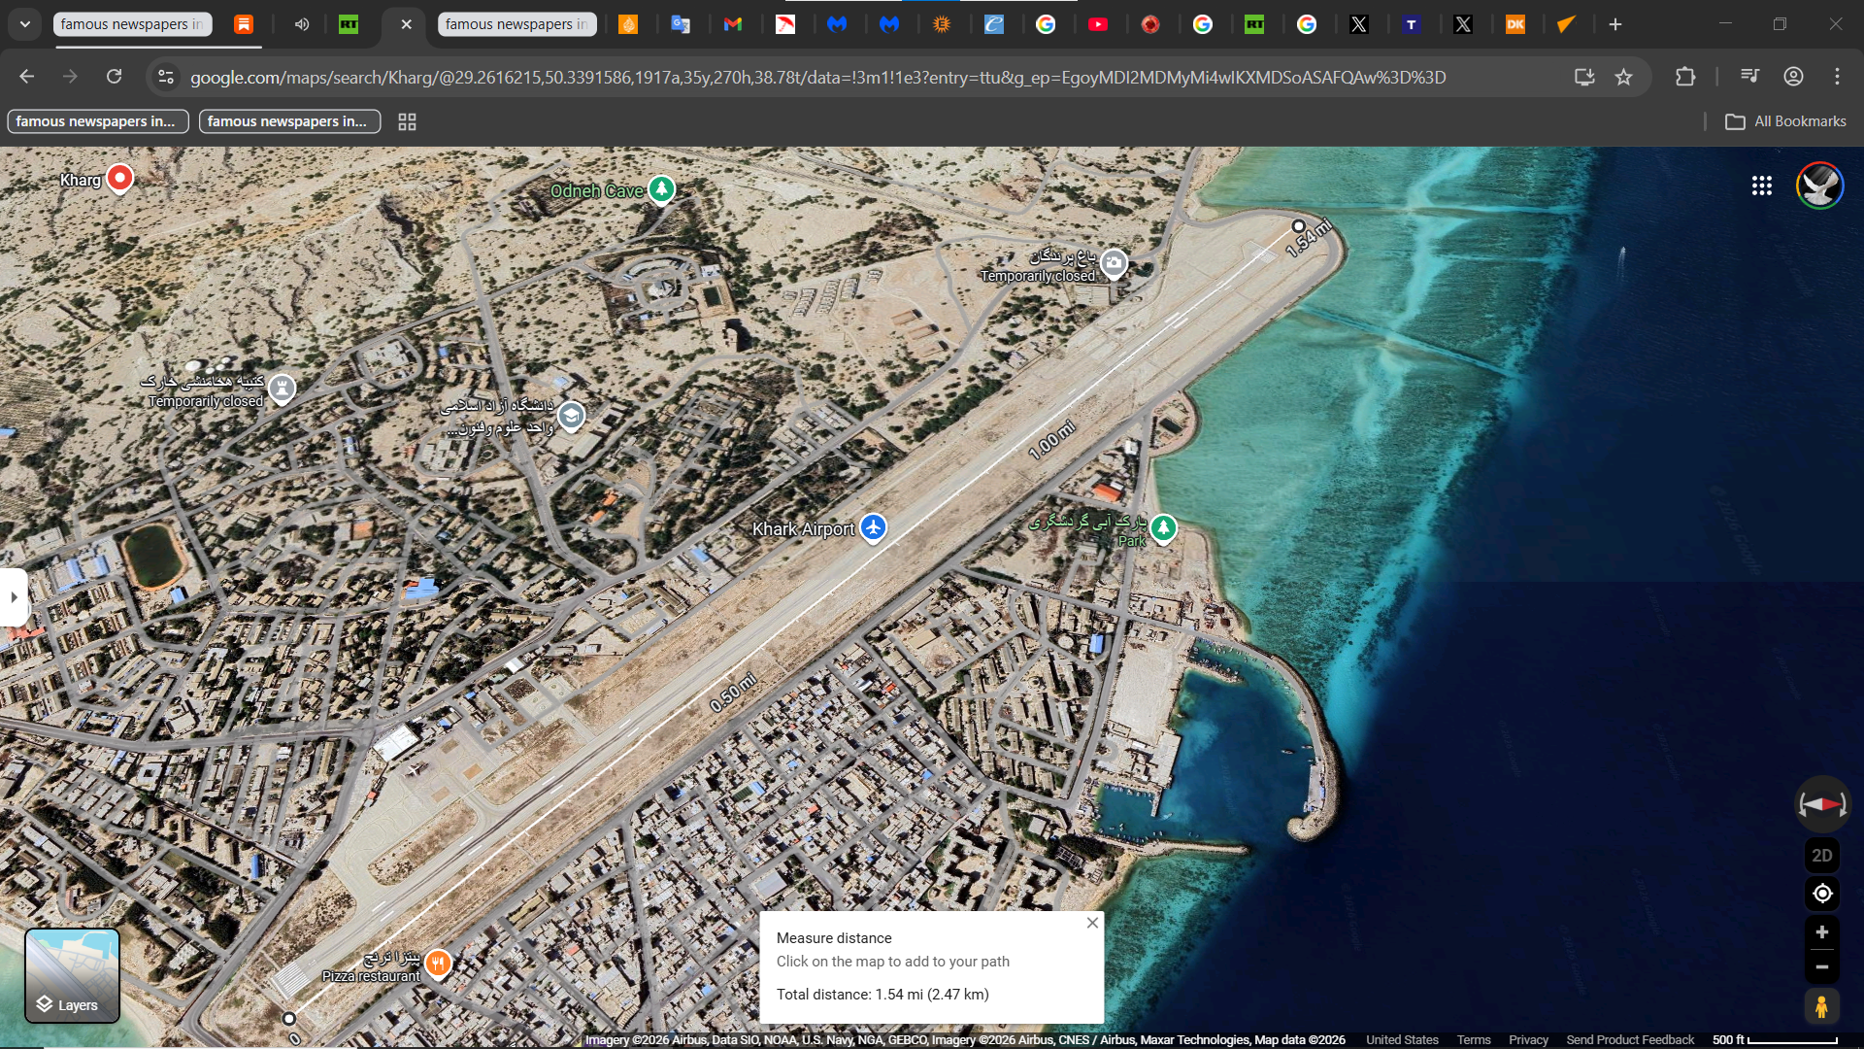Open the Google apps grid
The height and width of the screenshot is (1049, 1864).
click(x=1762, y=186)
